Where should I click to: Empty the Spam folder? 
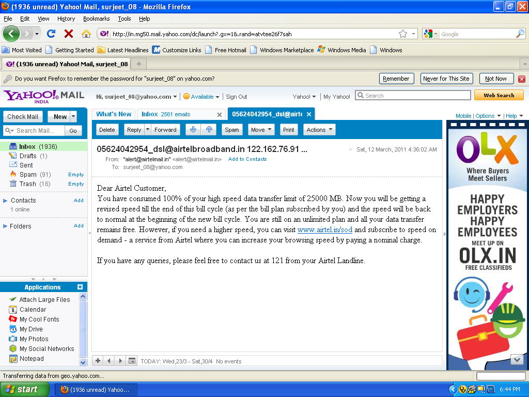click(76, 175)
